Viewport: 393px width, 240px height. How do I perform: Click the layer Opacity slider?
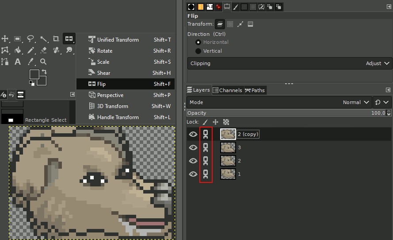coord(286,113)
